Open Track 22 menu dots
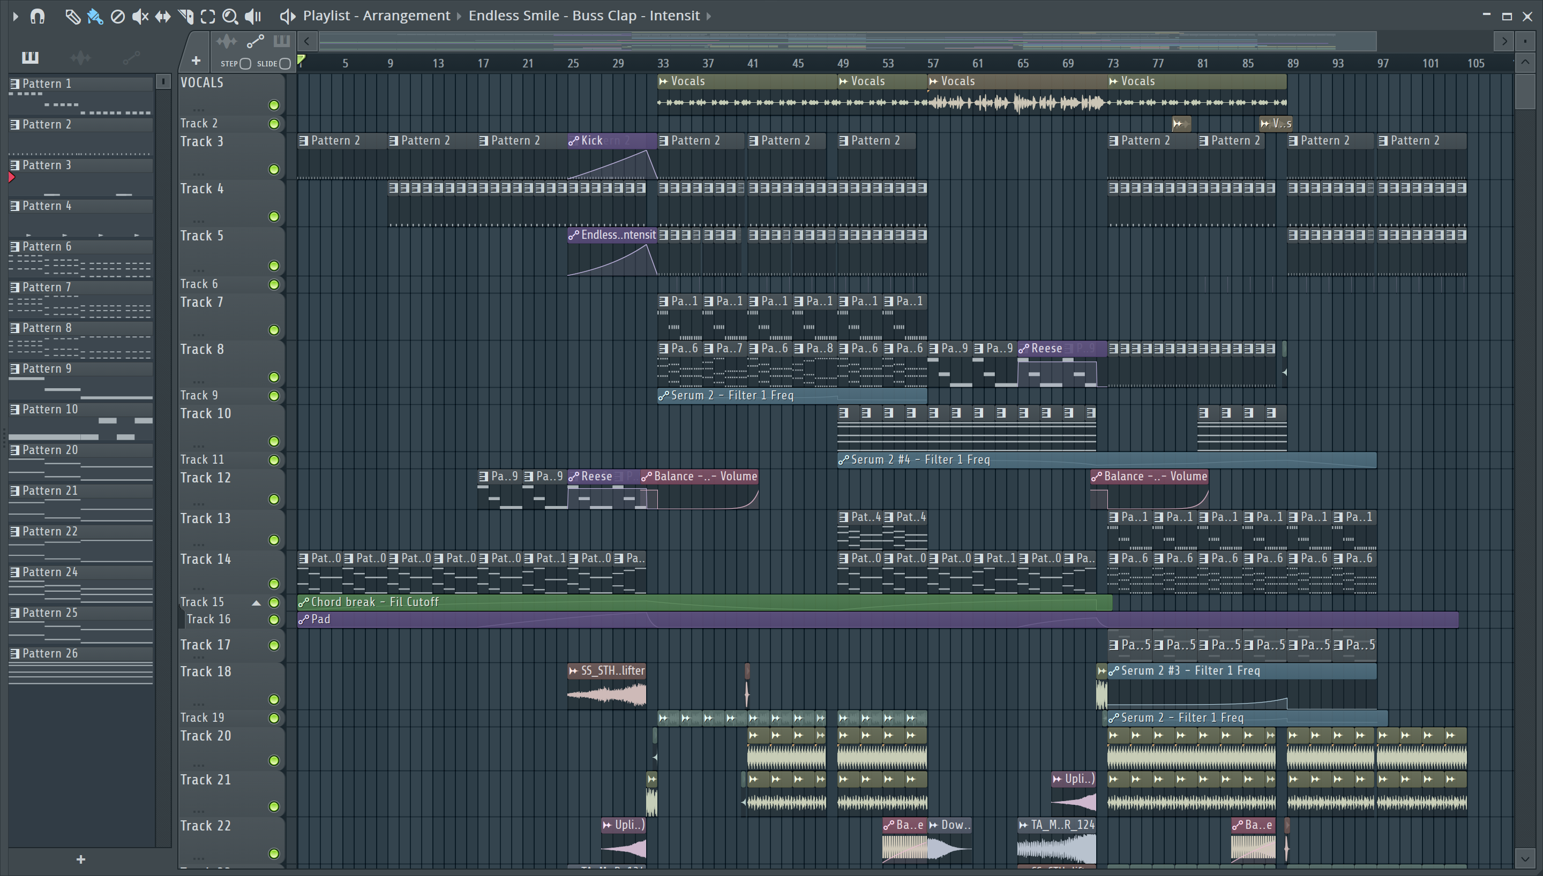This screenshot has height=876, width=1543. click(x=199, y=858)
